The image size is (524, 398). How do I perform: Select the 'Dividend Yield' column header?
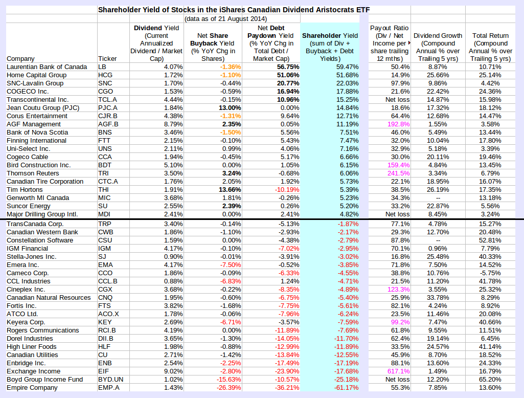[156, 43]
